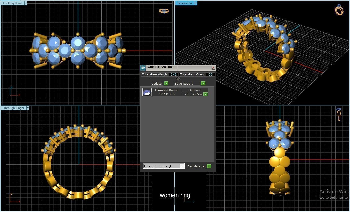Screen dimensions: 350x212
Task: Select the round diamond gem thumbnail
Action: [x=147, y=92]
